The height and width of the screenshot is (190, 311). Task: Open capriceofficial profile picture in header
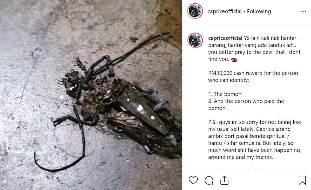pyautogui.click(x=195, y=11)
